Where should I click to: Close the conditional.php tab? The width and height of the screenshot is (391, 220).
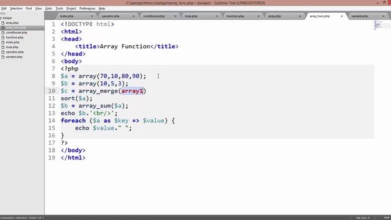point(175,16)
